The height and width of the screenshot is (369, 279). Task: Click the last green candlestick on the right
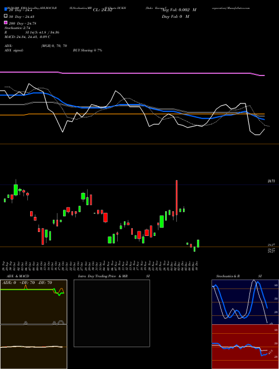[x=198, y=244]
